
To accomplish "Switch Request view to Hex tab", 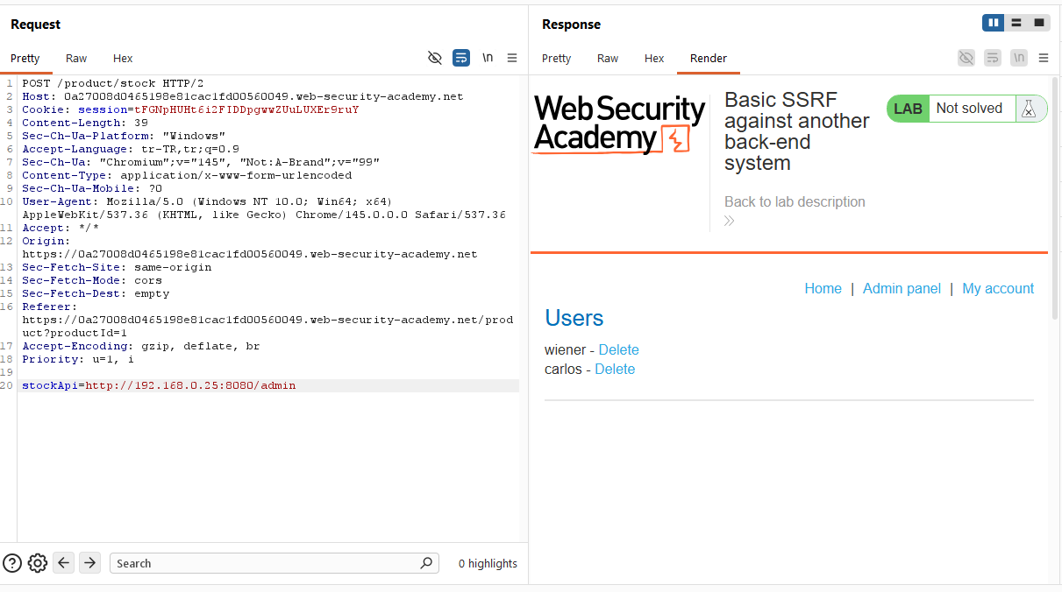I will click(123, 59).
